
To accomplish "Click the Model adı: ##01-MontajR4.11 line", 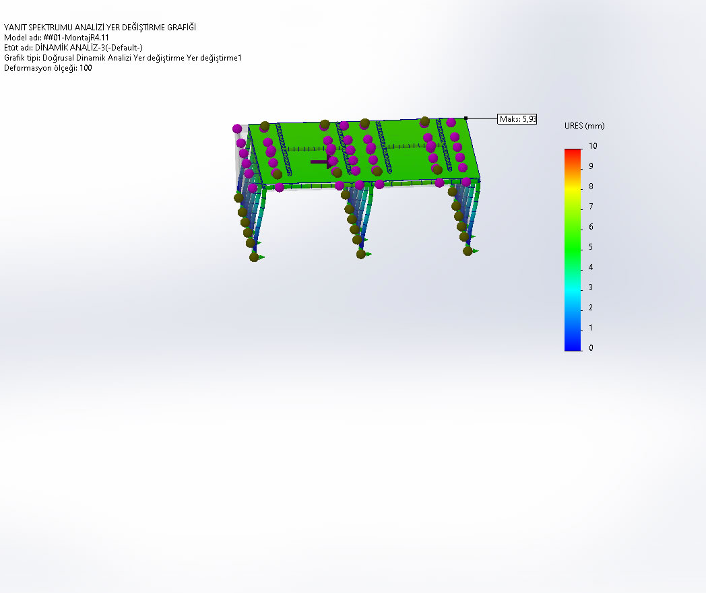I will (x=57, y=38).
